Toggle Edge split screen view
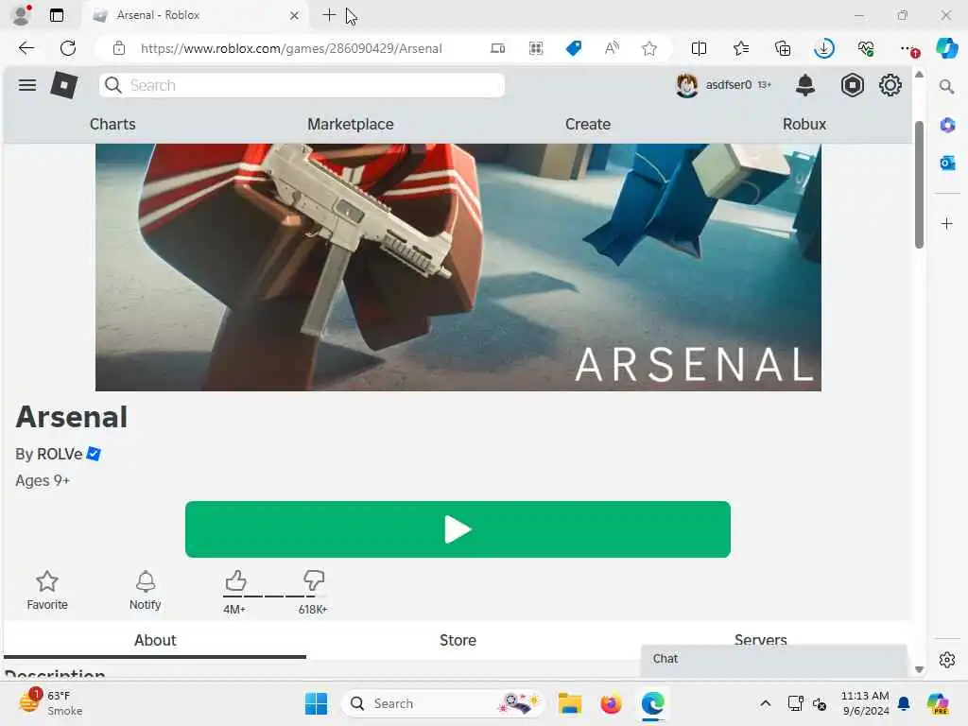The width and height of the screenshot is (968, 726). pyautogui.click(x=699, y=48)
